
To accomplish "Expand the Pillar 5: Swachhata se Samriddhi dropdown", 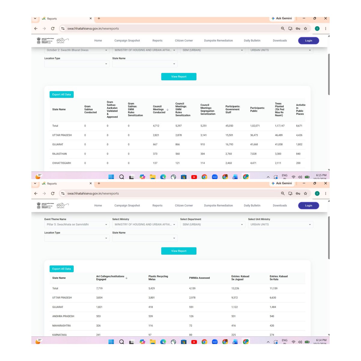I will coord(77,224).
